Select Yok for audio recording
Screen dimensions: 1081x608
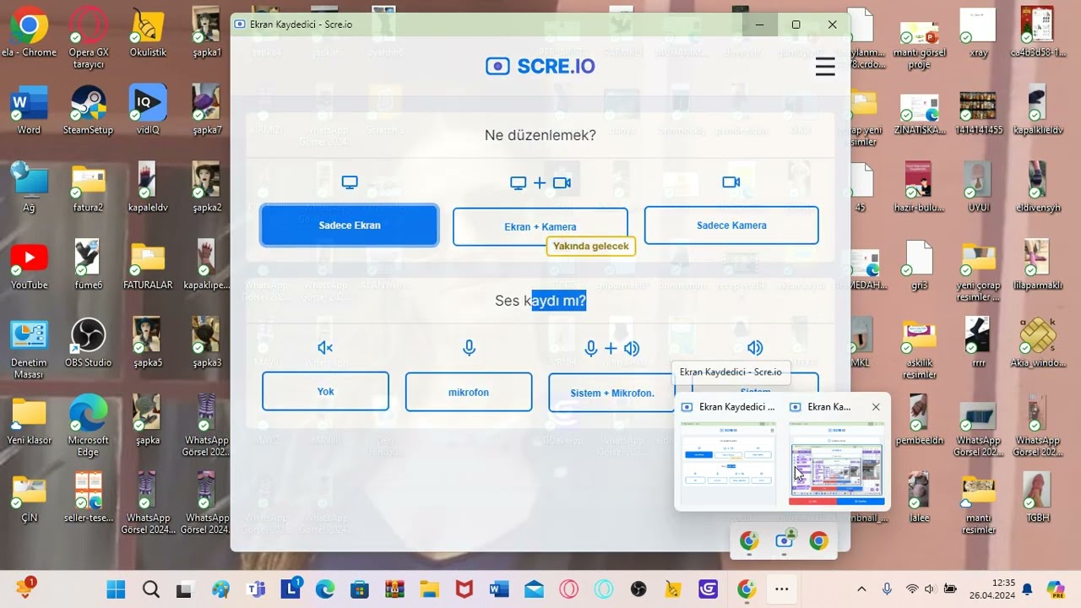coord(325,392)
